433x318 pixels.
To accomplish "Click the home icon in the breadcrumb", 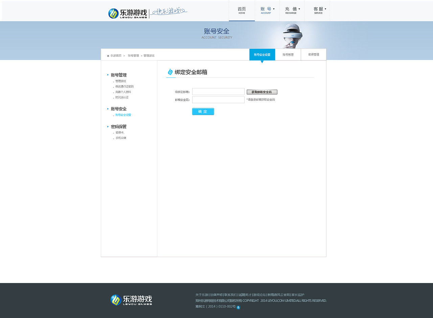I will coord(108,55).
